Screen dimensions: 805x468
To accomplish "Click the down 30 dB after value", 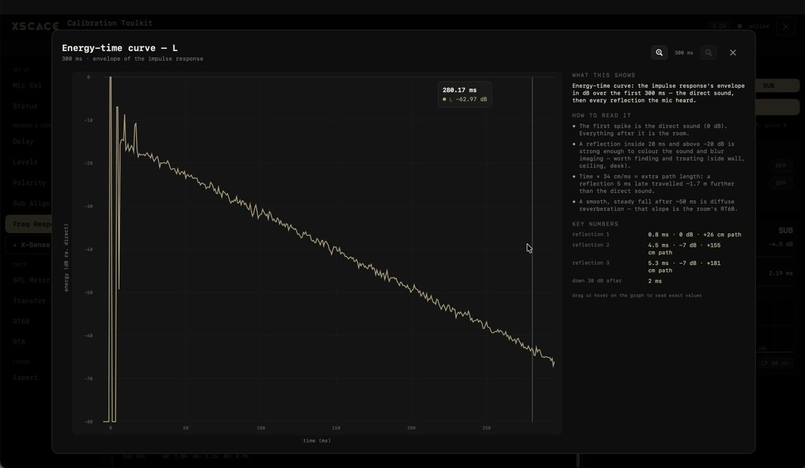I will [655, 281].
